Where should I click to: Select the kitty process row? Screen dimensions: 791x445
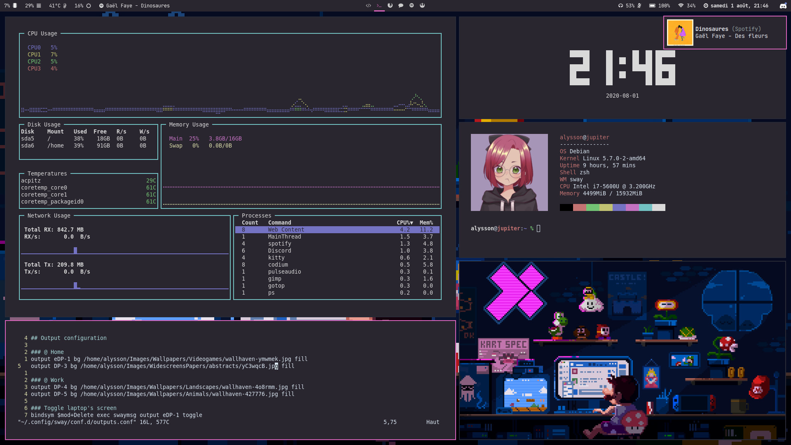[337, 258]
